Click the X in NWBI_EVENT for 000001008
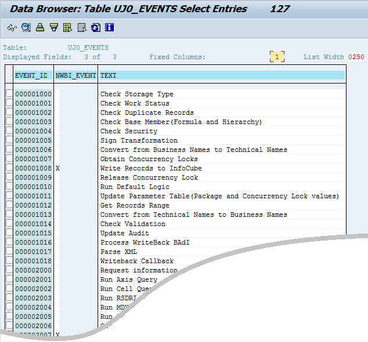The height and width of the screenshot is (342, 368). (x=58, y=168)
